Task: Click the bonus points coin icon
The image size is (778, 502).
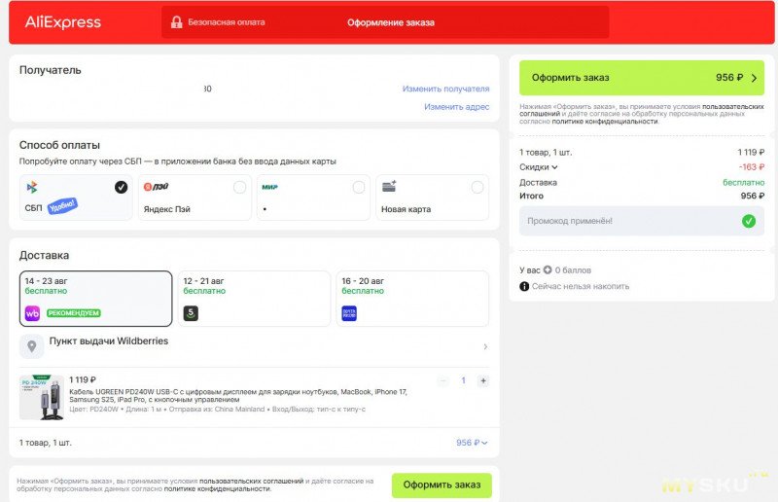Action: click(548, 270)
